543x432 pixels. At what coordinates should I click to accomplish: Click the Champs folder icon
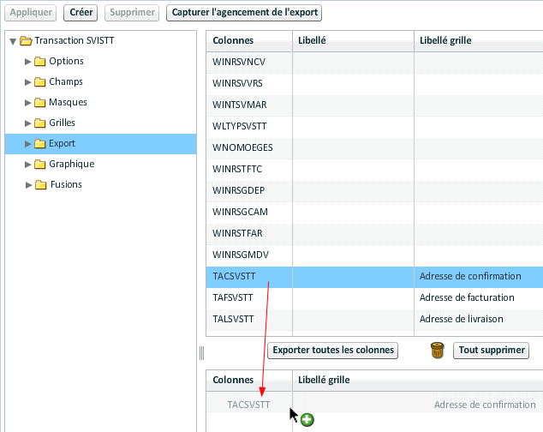point(39,82)
